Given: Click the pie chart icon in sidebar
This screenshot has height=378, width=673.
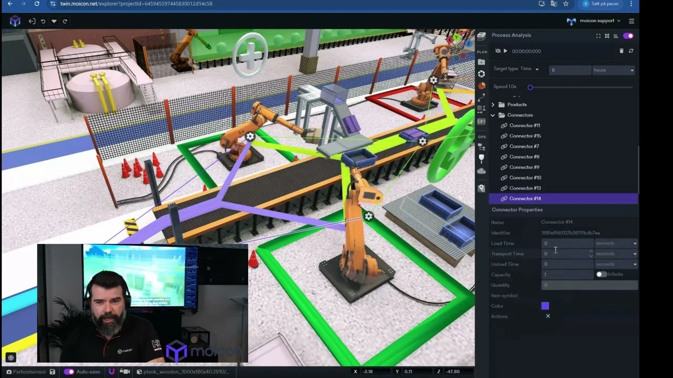Looking at the screenshot, I should (482, 86).
